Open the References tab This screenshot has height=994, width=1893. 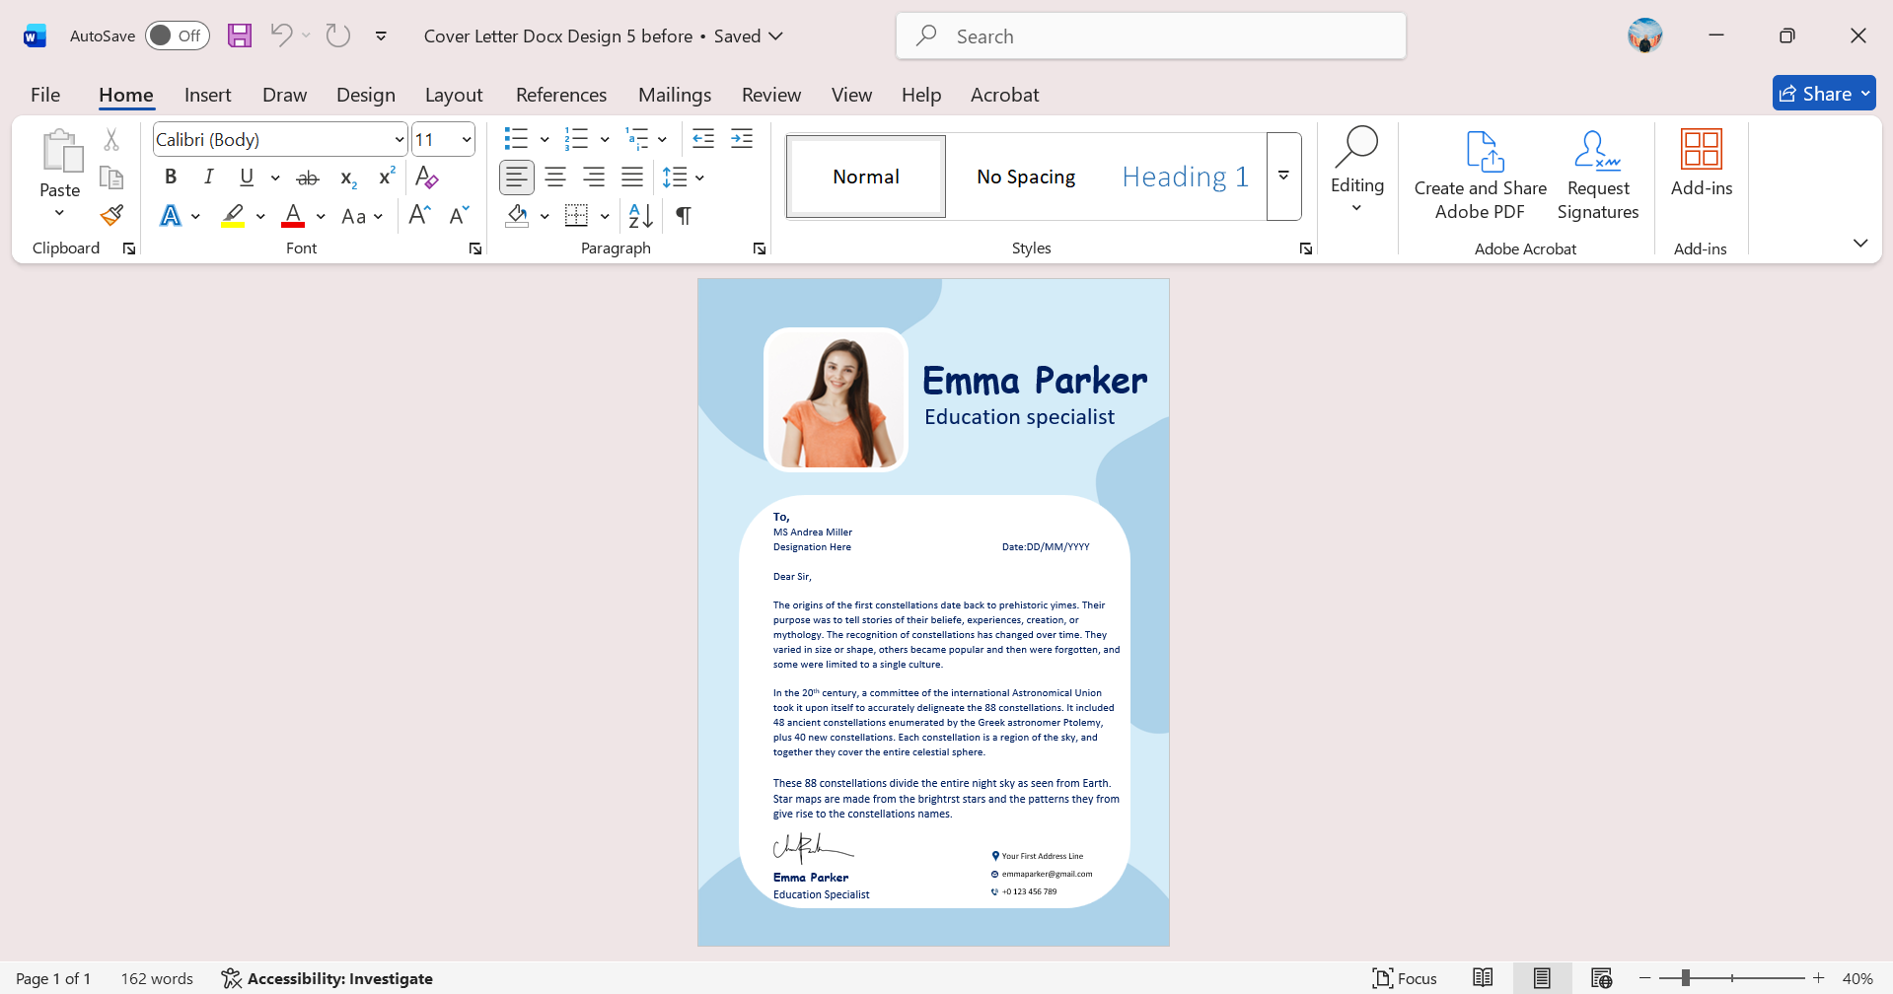560,95
